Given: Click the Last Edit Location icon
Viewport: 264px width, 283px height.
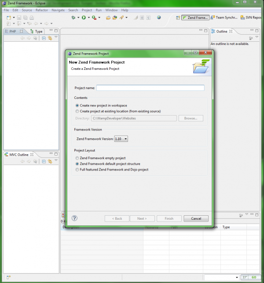Looking at the screenshot, I should 29,23.
